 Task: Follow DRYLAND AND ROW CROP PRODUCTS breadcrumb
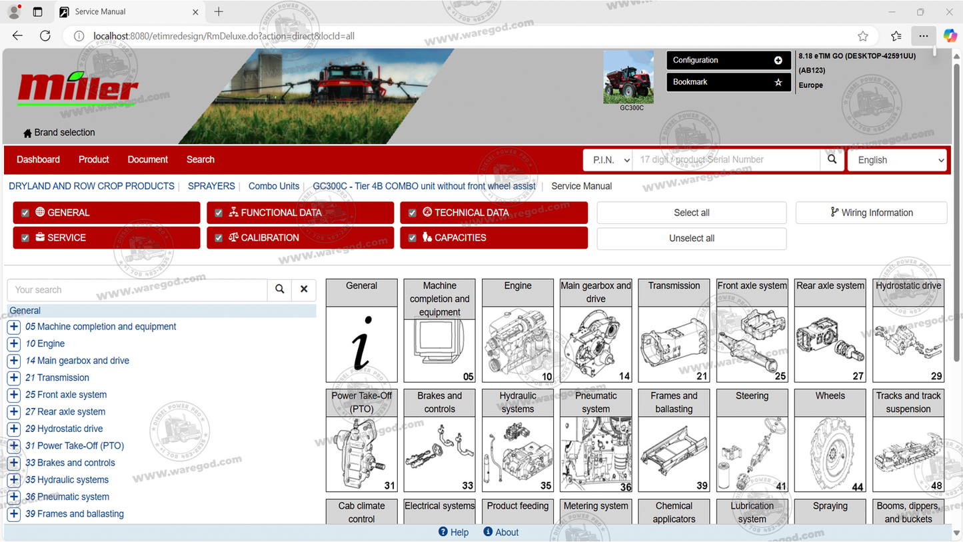[91, 186]
